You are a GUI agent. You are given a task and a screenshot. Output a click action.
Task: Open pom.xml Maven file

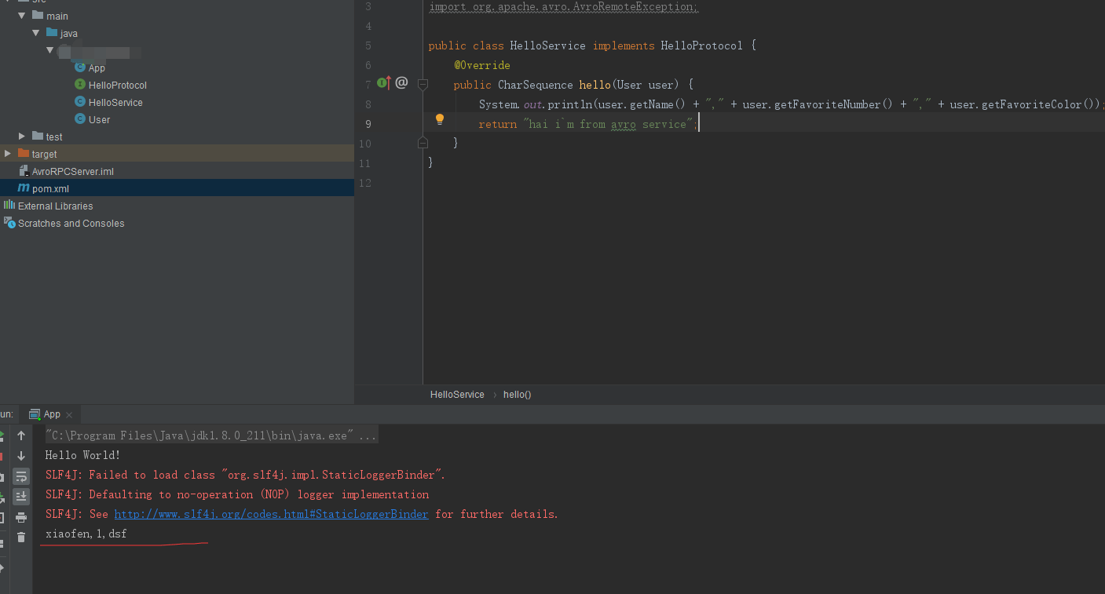(x=50, y=188)
